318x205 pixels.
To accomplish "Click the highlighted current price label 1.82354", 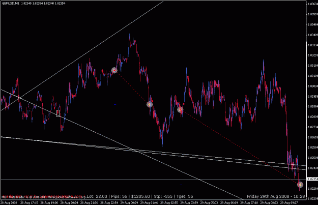I will click(x=312, y=179).
